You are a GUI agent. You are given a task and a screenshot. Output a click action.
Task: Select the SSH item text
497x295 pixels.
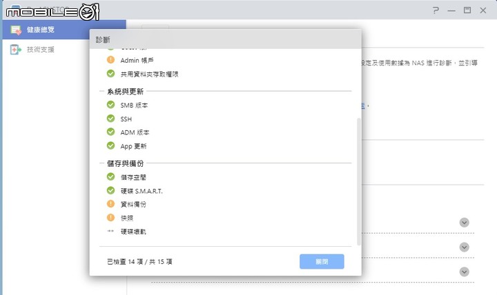click(126, 119)
